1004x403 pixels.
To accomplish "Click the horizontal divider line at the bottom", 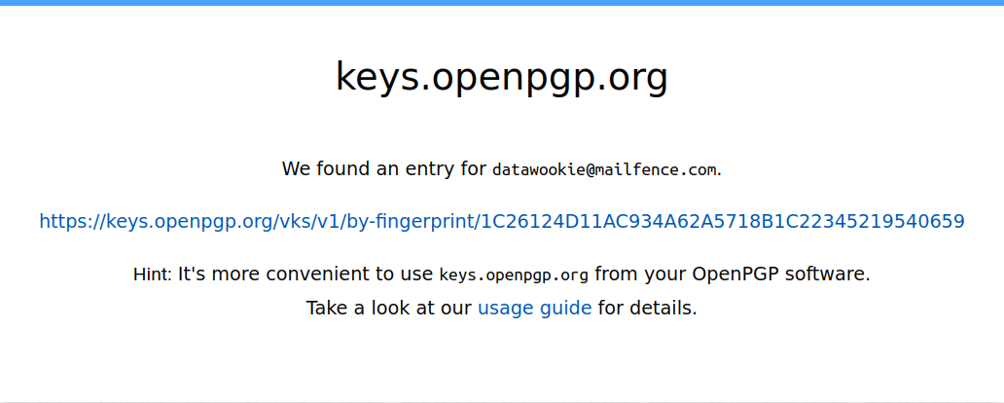I will coord(501,401).
